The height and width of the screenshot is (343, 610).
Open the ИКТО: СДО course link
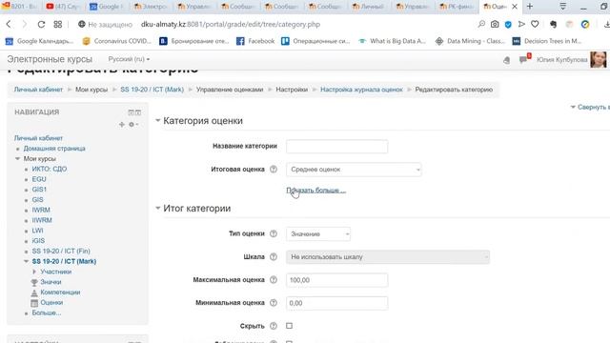(50, 169)
